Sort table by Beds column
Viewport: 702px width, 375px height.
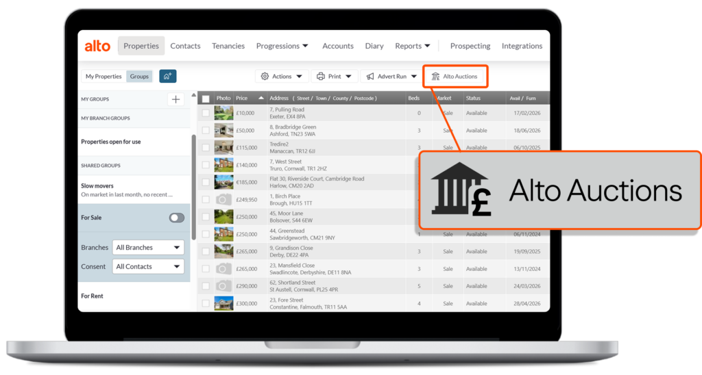413,98
